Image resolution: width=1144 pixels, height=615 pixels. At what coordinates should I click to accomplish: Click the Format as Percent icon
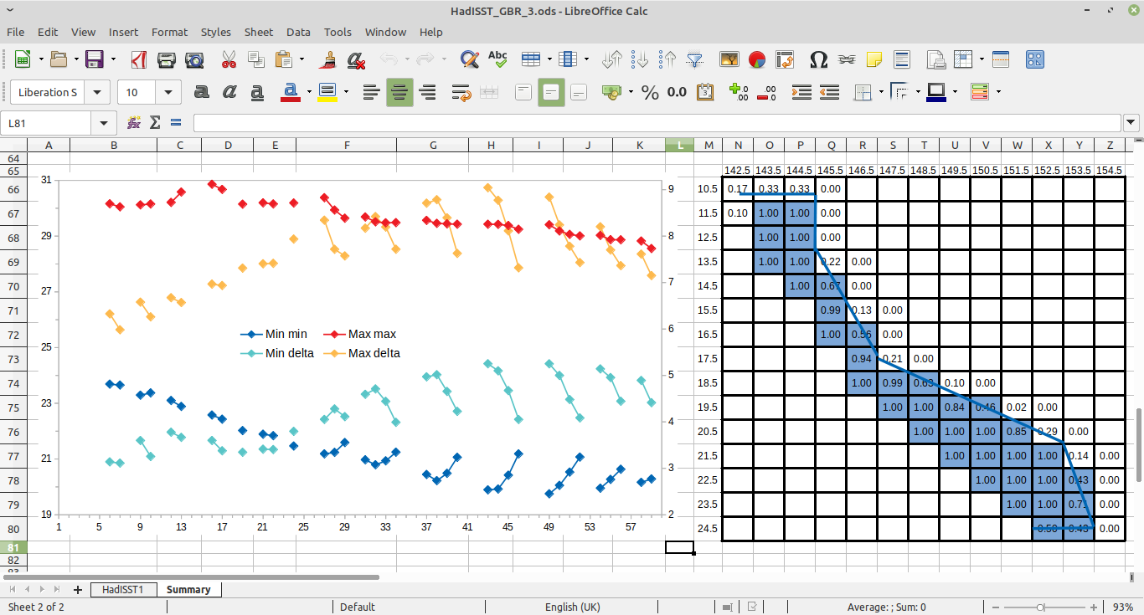(650, 92)
